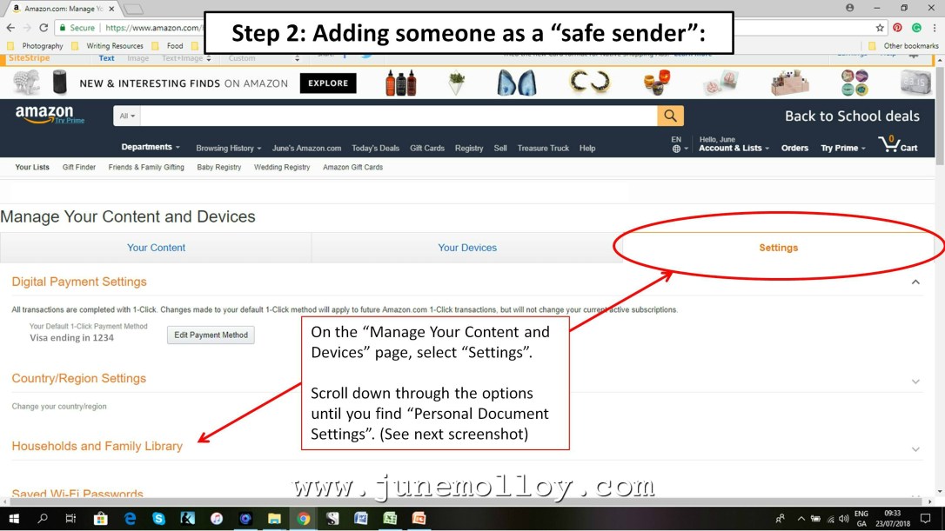Open the search category All dropdown
This screenshot has width=945, height=531.
(126, 116)
